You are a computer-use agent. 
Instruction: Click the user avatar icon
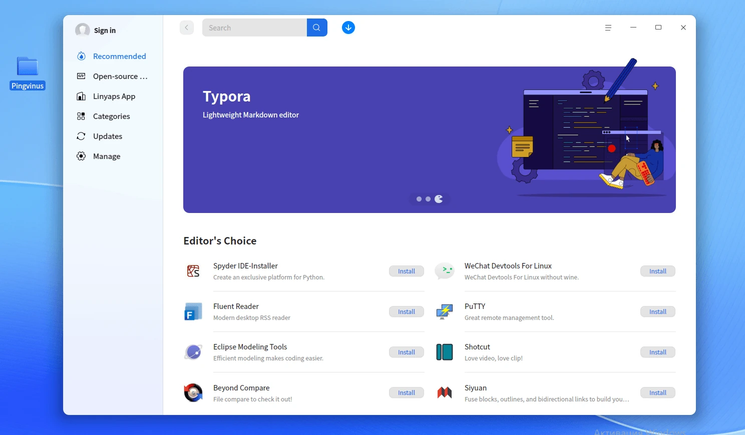83,30
